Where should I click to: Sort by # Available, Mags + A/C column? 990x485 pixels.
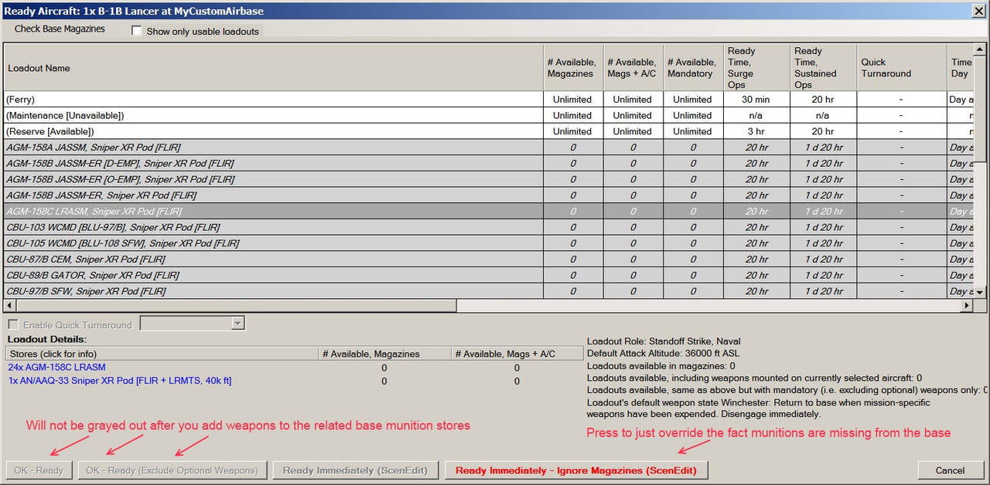click(x=633, y=68)
